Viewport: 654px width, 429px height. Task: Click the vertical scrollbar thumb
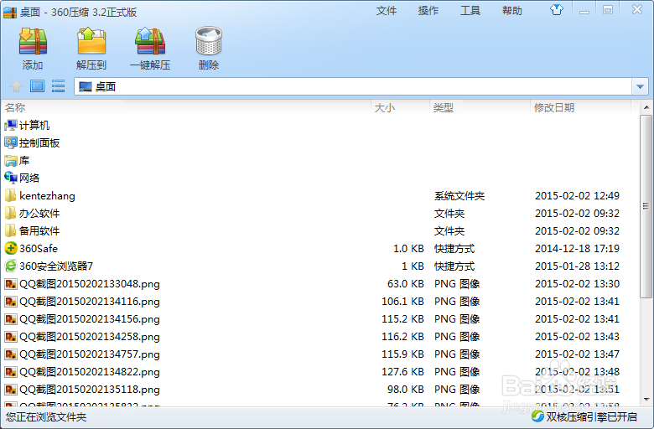(x=646, y=206)
